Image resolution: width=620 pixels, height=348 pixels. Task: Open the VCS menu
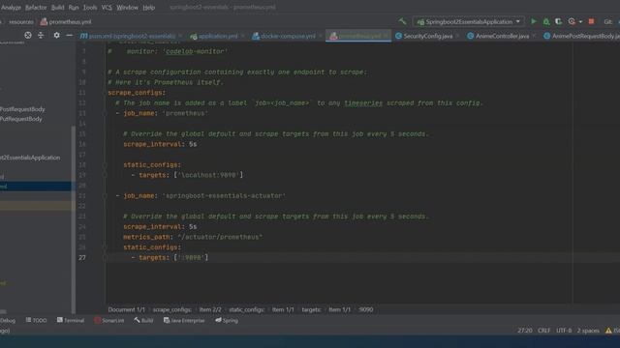107,8
